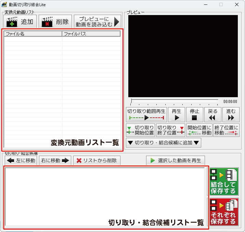This screenshot has width=245, height=232.
Task: Remove item with リストから削除
Action: 96,160
